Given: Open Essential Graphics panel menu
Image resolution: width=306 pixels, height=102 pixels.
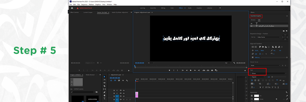Looking at the screenshot, I should [287, 16].
